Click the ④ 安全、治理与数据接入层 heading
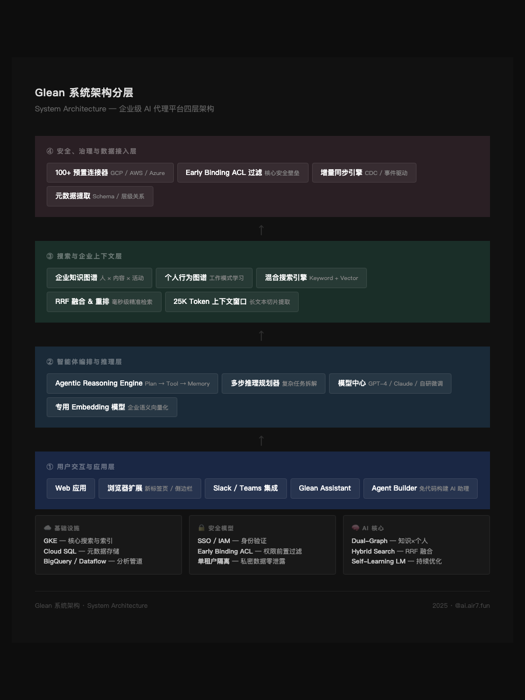Screen dimensions: 525x700 pos(92,151)
